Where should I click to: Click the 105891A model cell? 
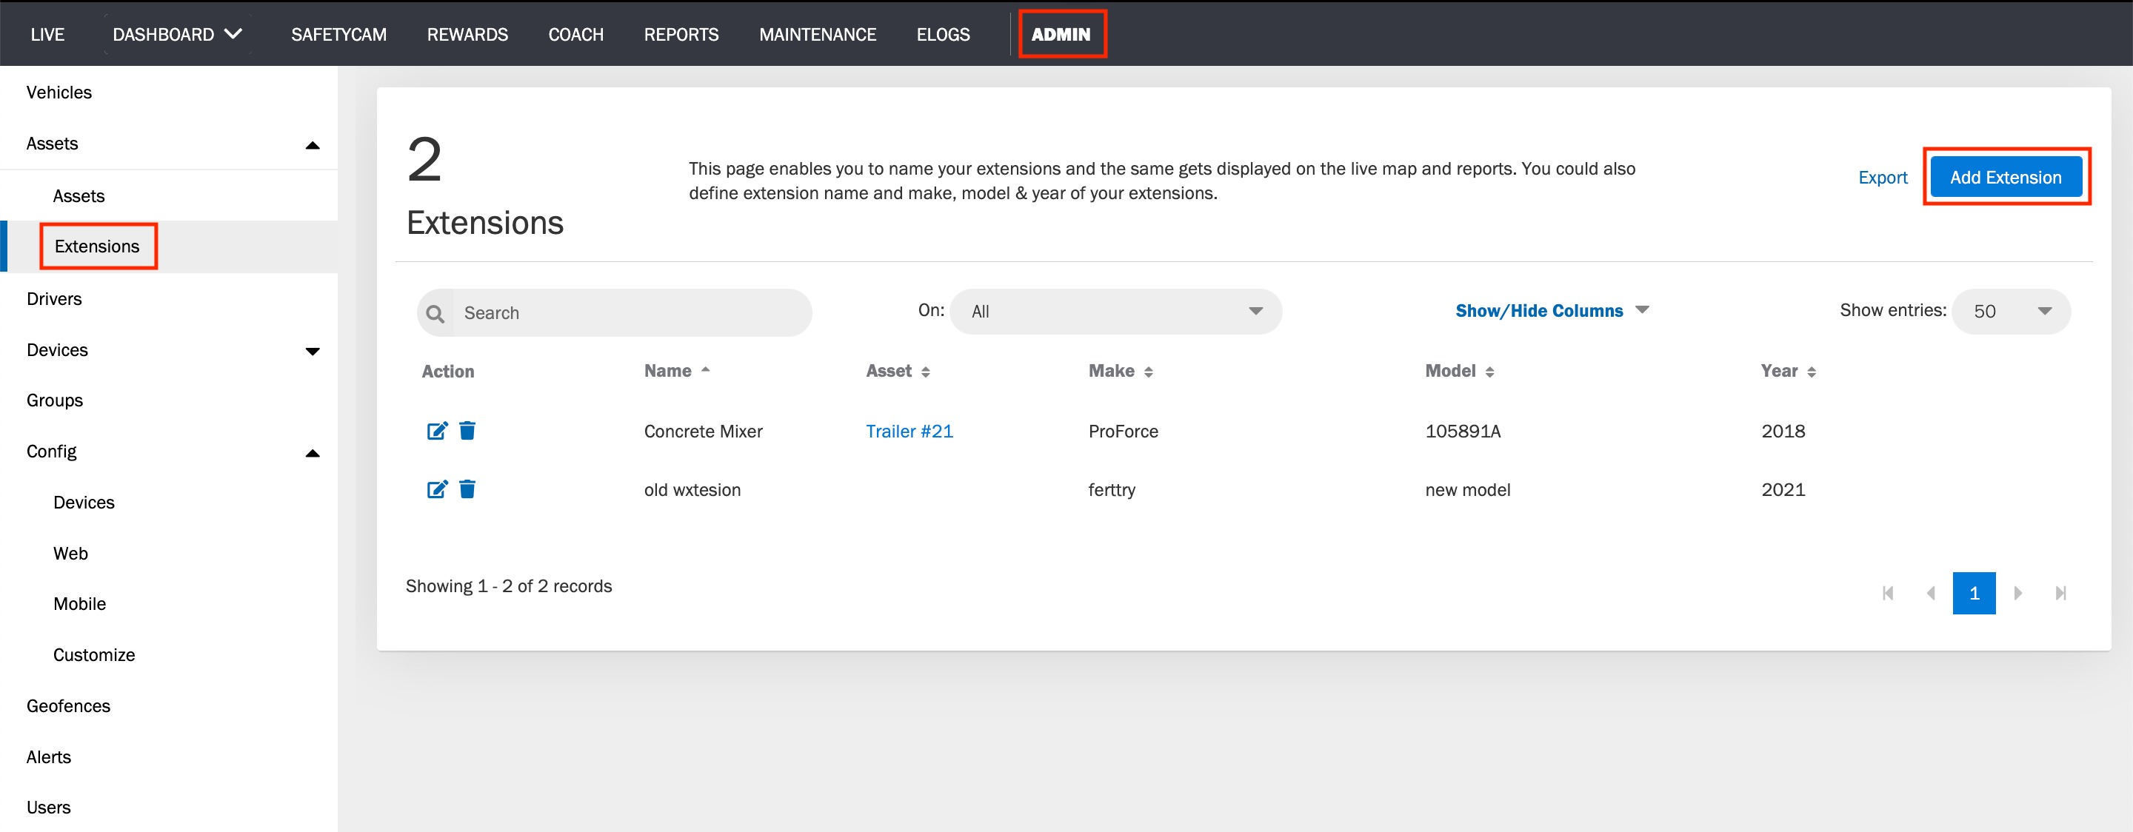click(x=1462, y=432)
